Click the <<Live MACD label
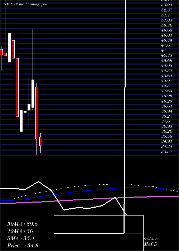The width and height of the screenshot is (179, 251). pyautogui.click(x=151, y=242)
